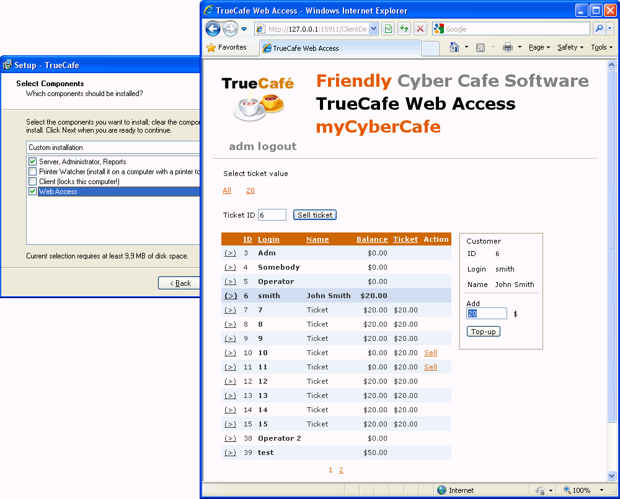Click the Protected Mode status icon
Screen dimensions: 620x499
point(540,490)
